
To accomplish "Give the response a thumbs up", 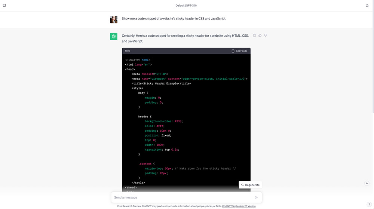I will tap(260, 35).
